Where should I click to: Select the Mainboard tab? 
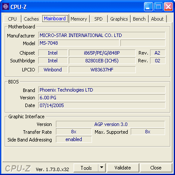(55, 18)
